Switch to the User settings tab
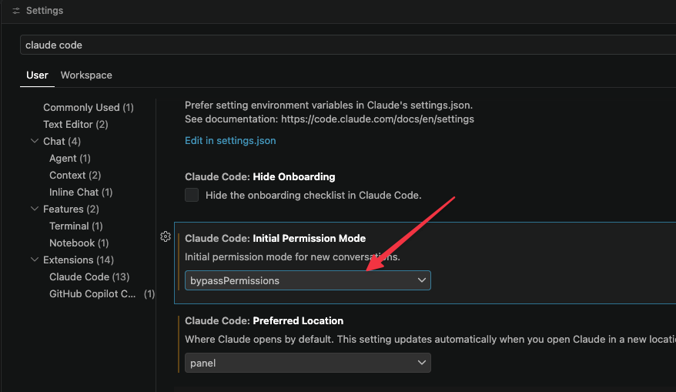Screen dimensions: 676x392 tap(37, 75)
